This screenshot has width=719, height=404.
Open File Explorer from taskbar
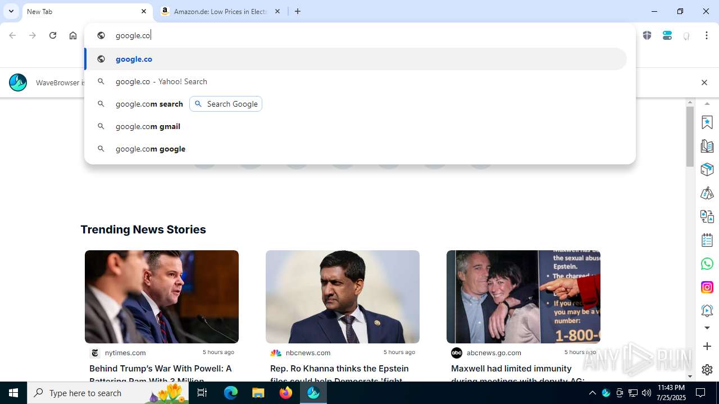(258, 393)
